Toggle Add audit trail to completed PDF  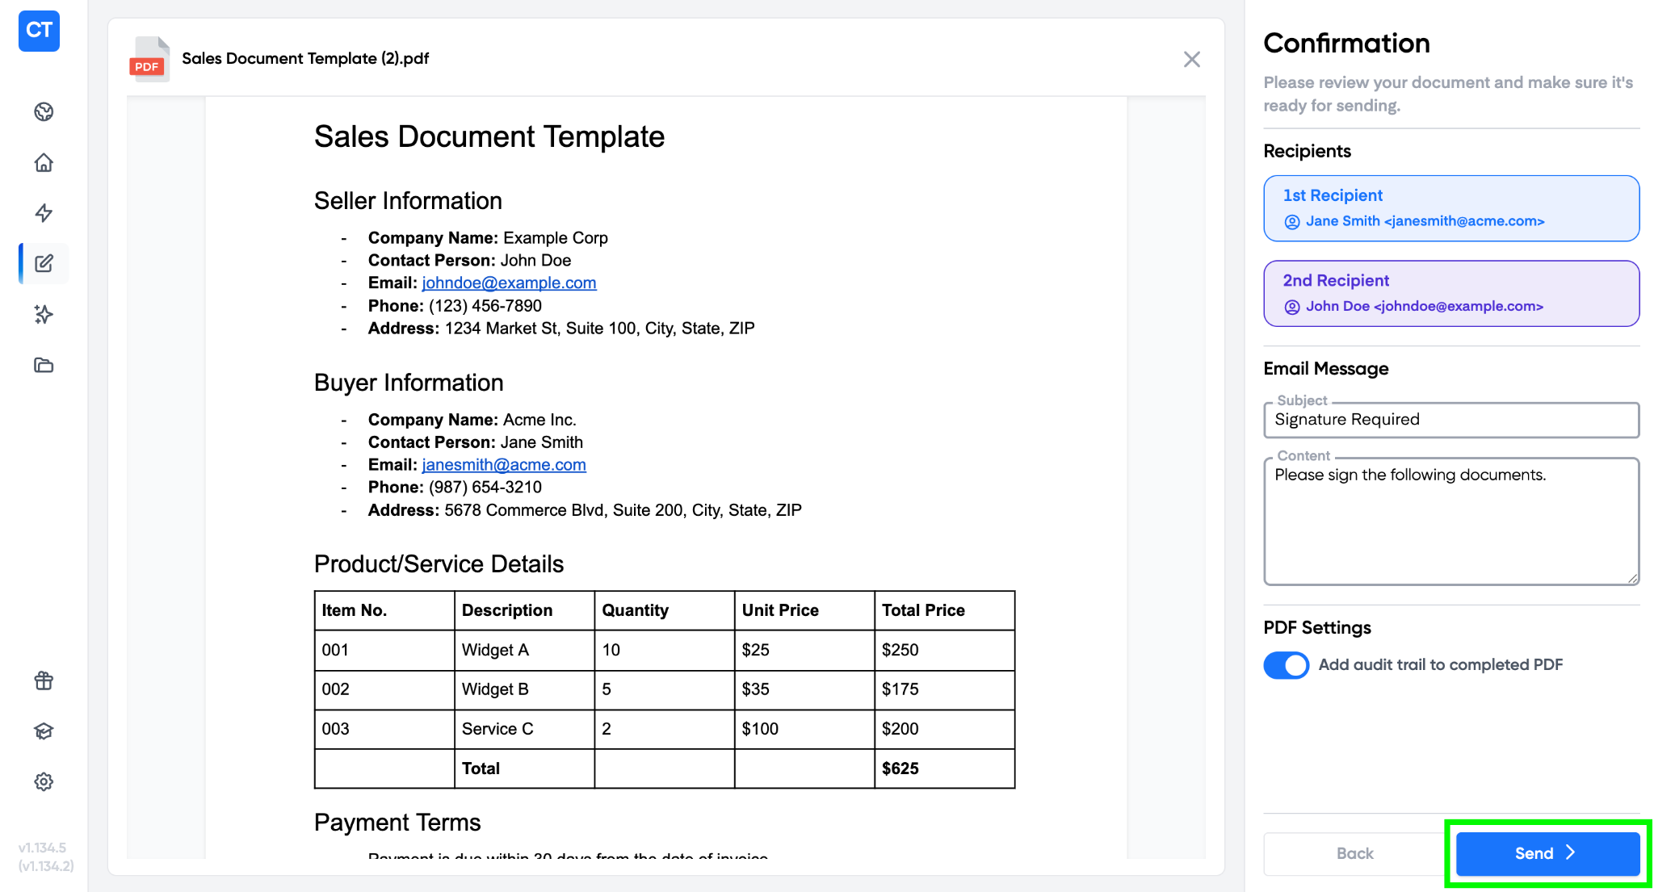coord(1286,665)
